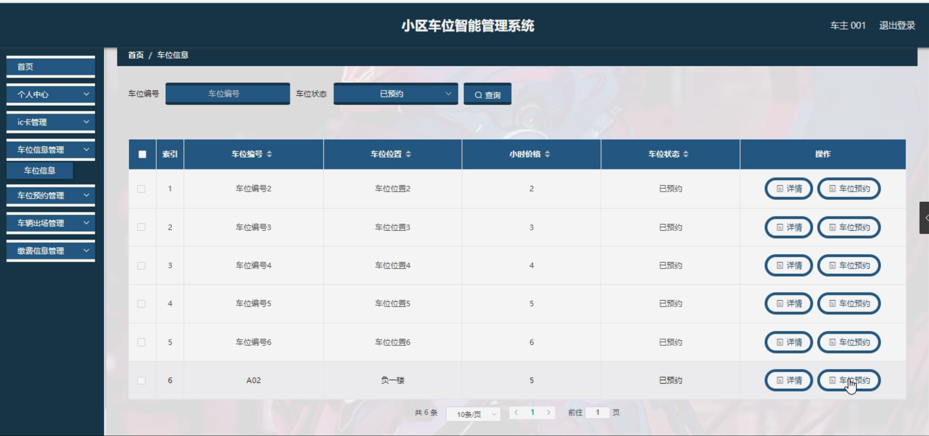
Task: Select 车位信息 submenu item in sidebar
Action: [x=40, y=171]
